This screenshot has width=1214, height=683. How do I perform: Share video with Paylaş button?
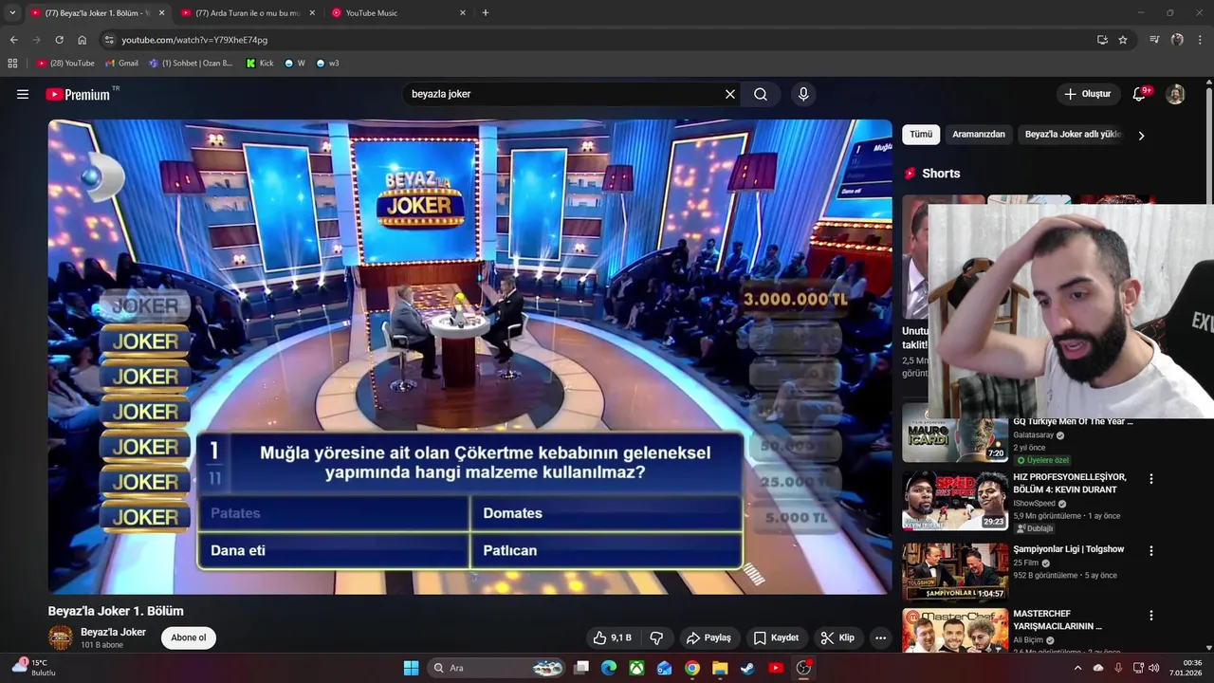[x=708, y=637]
